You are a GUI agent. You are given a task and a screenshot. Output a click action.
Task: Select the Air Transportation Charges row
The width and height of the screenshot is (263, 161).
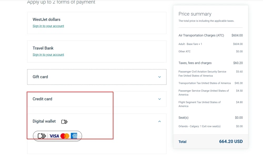201,35
